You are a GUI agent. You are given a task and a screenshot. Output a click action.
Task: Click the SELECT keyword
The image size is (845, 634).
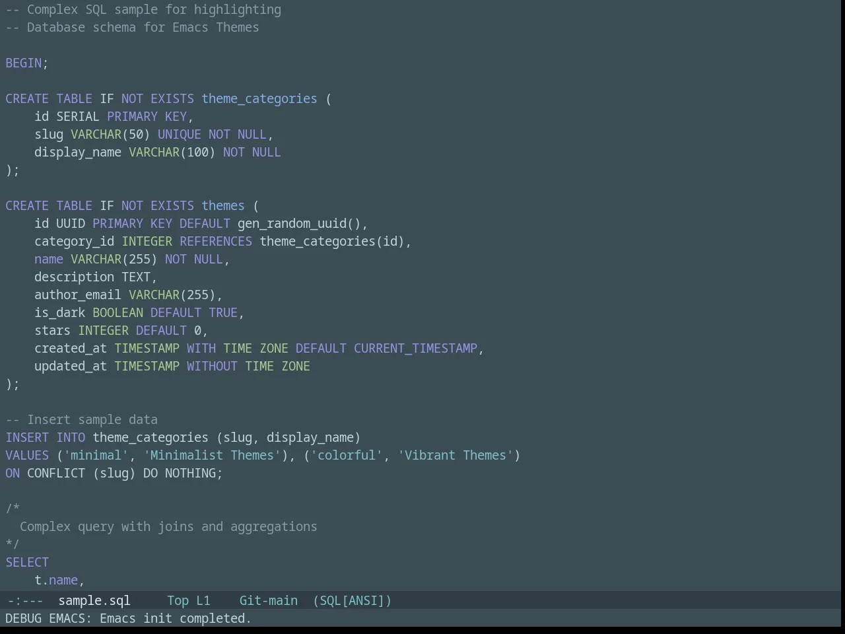click(27, 562)
